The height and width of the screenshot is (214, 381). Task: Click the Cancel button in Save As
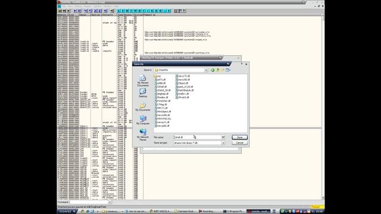click(239, 143)
